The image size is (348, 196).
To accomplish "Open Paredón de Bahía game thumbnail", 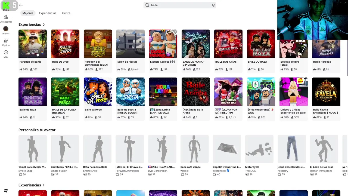I will 33,44.
